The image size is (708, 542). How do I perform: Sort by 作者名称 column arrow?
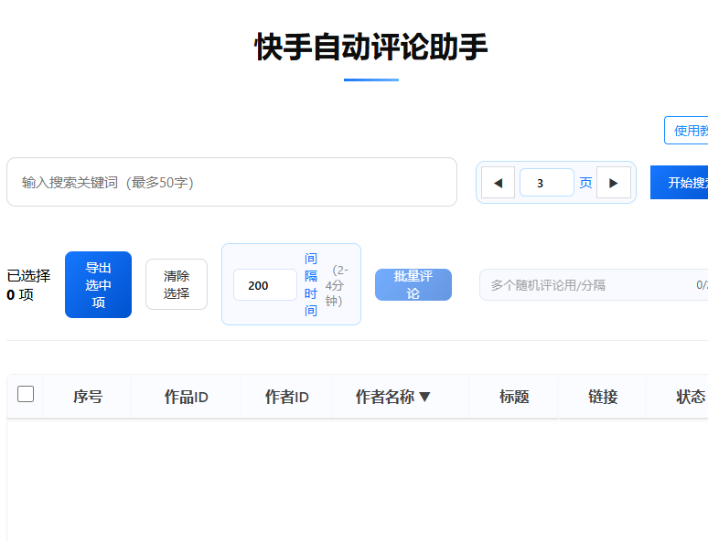424,397
